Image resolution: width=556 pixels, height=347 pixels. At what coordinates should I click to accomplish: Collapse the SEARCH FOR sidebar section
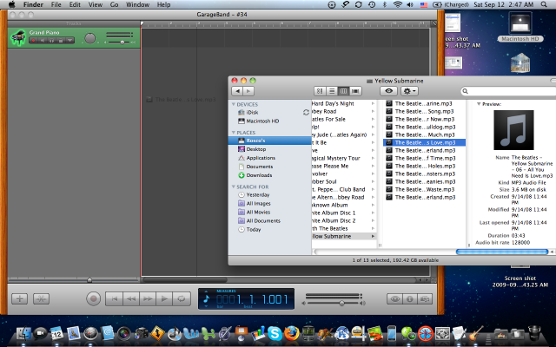click(x=234, y=187)
